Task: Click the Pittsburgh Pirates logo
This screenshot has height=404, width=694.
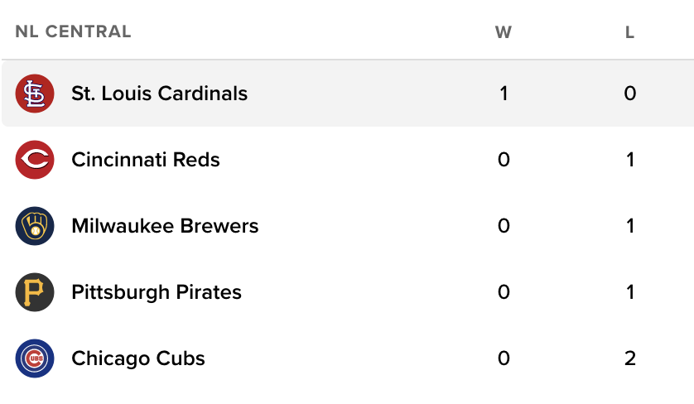Action: pos(35,292)
